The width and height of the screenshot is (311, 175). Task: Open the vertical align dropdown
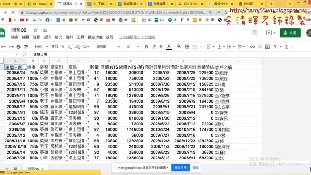tap(221, 47)
